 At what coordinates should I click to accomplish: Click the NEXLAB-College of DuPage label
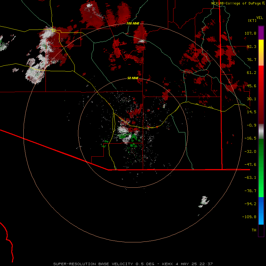tap(236, 3)
